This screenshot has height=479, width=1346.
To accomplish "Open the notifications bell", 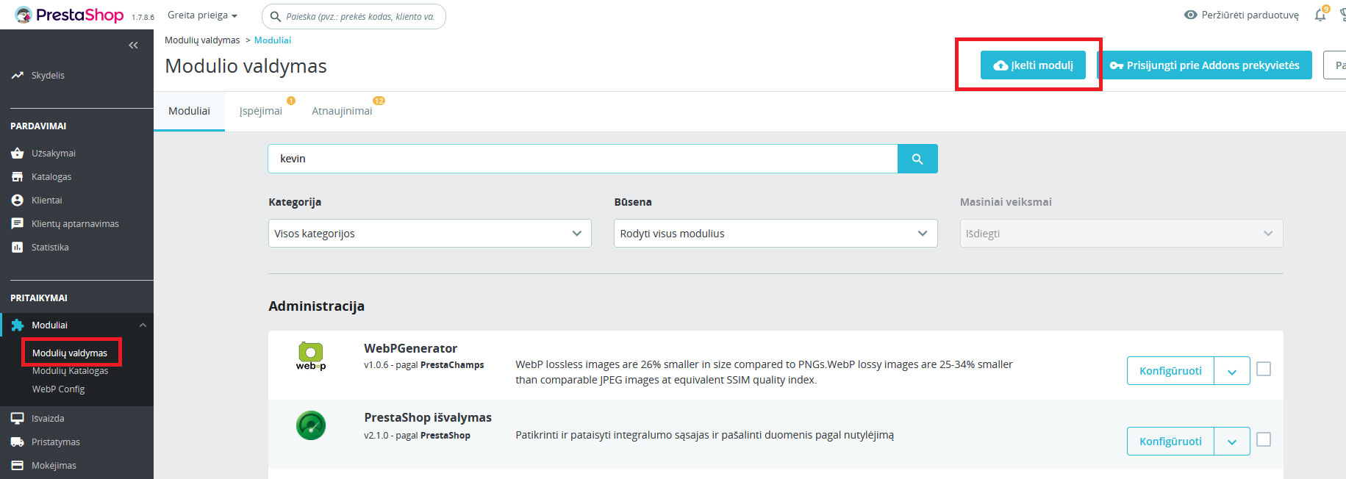I will [1320, 15].
